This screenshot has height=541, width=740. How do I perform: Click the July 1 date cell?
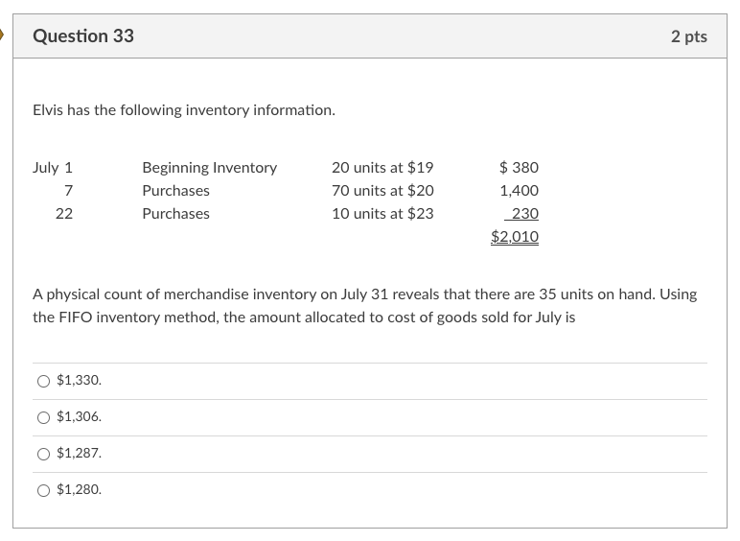coord(53,168)
